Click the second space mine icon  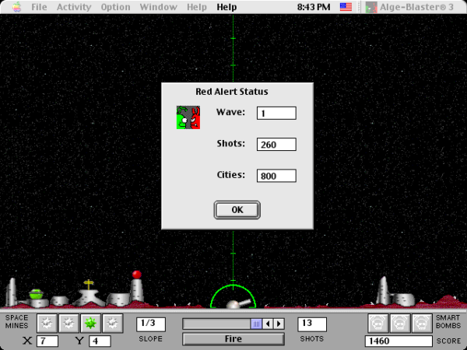coord(69,322)
